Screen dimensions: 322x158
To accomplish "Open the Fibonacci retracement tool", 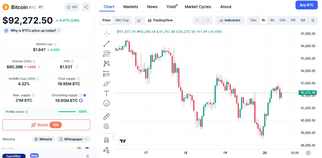I will [107, 54].
